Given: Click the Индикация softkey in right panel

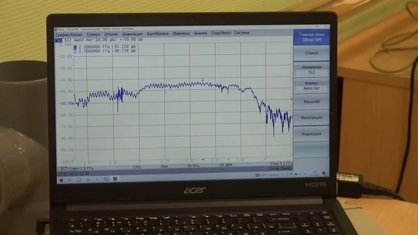Looking at the screenshot, I should click(312, 134).
